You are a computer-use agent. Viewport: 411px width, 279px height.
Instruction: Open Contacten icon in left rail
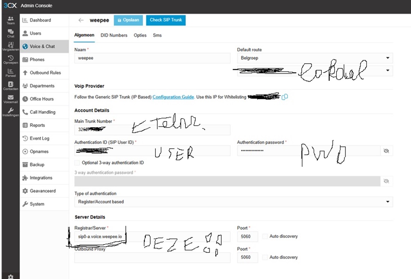click(11, 86)
